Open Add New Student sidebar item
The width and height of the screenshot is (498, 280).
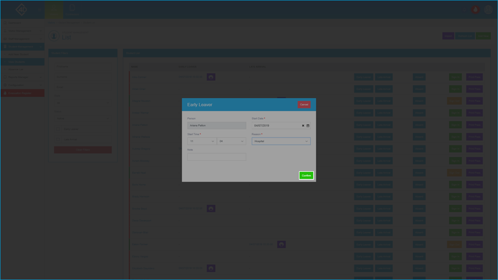coord(22,54)
